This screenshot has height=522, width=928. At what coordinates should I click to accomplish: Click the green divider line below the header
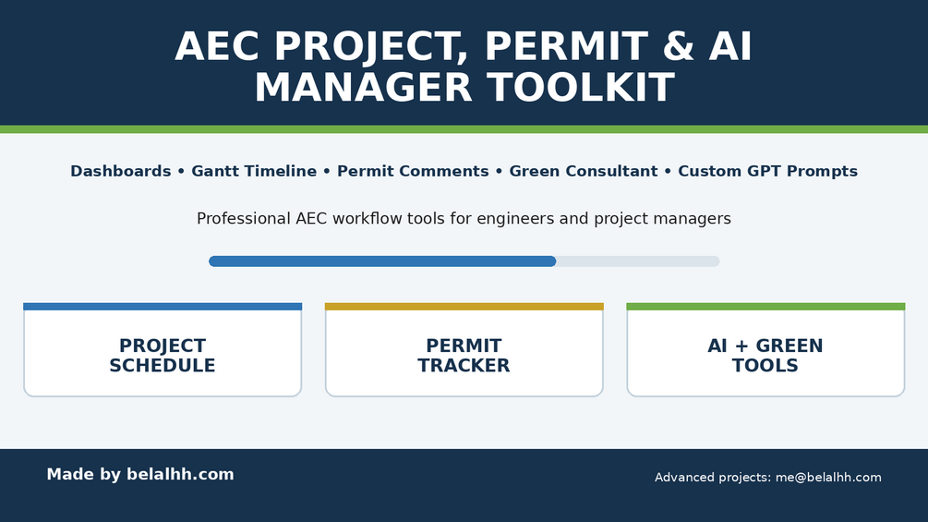[464, 129]
